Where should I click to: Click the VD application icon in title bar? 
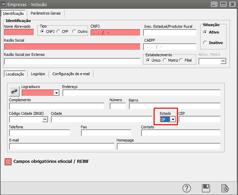(4, 4)
